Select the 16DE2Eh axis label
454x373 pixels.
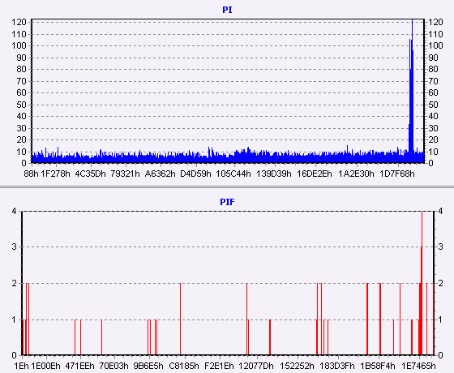click(315, 174)
